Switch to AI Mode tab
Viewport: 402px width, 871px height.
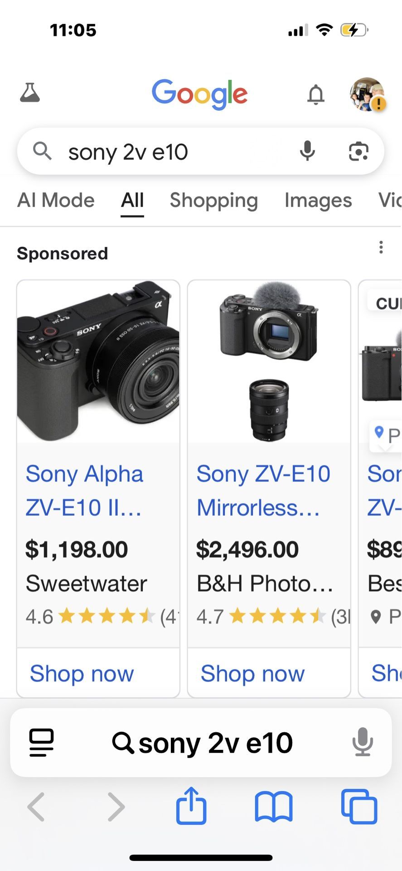(56, 200)
